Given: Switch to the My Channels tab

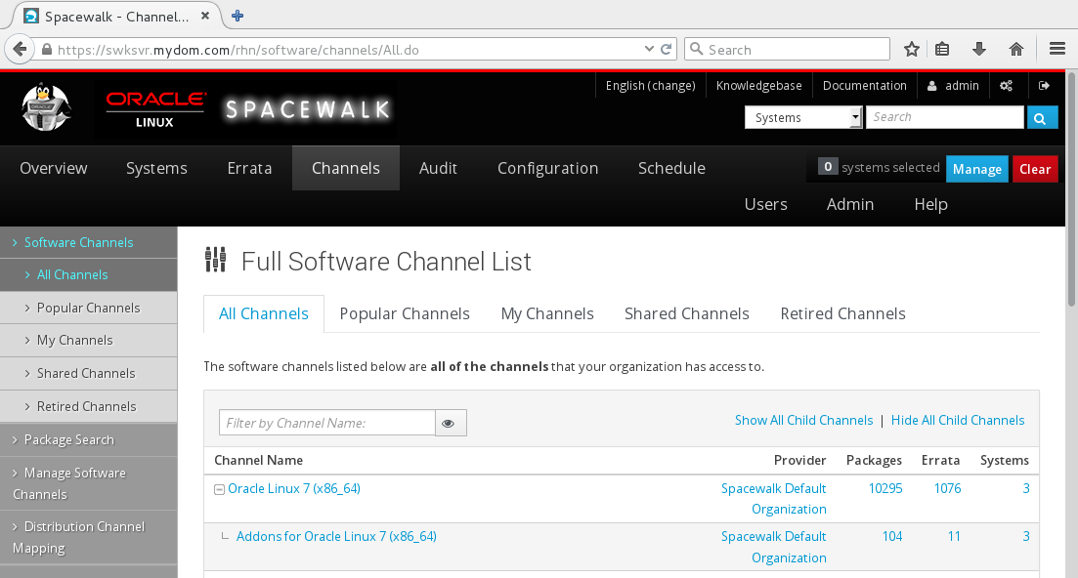Looking at the screenshot, I should pos(547,313).
